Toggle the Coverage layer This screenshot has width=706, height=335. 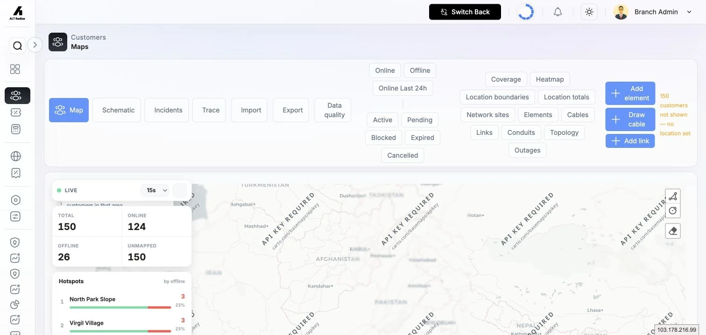click(506, 79)
